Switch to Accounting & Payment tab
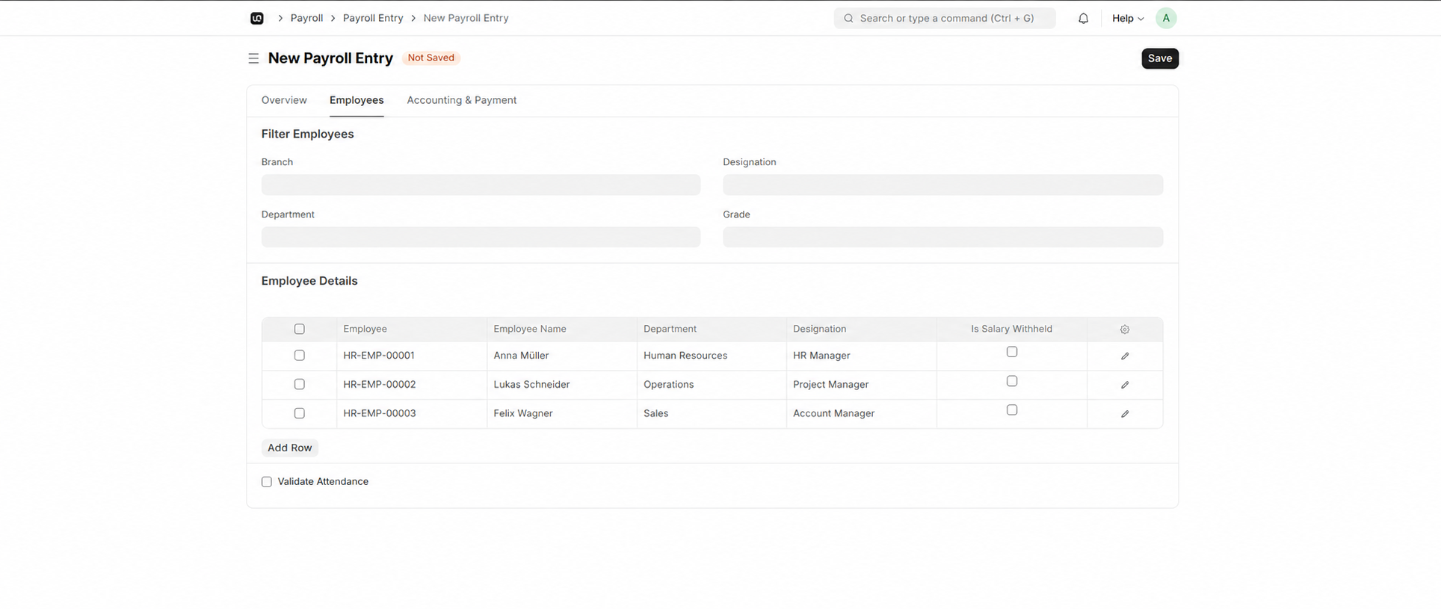This screenshot has height=609, width=1441. coord(462,100)
